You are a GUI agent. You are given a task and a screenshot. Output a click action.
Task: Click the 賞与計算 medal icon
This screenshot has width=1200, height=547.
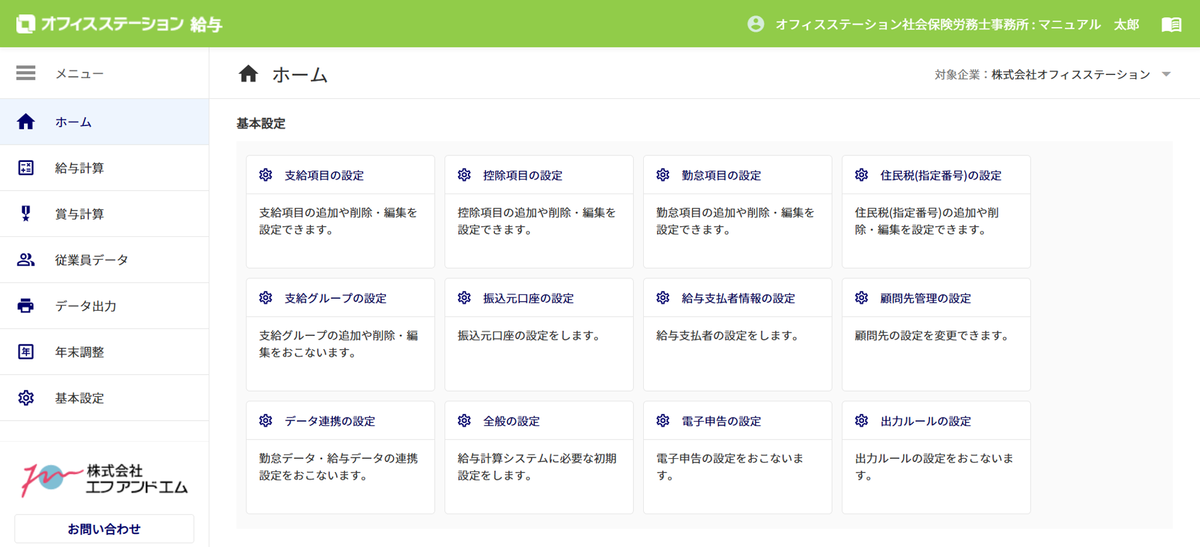(x=26, y=214)
